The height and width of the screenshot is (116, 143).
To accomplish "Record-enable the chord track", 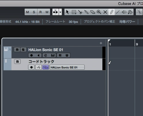I will (32, 67).
